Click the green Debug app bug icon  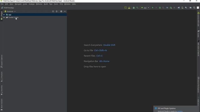(160, 8)
